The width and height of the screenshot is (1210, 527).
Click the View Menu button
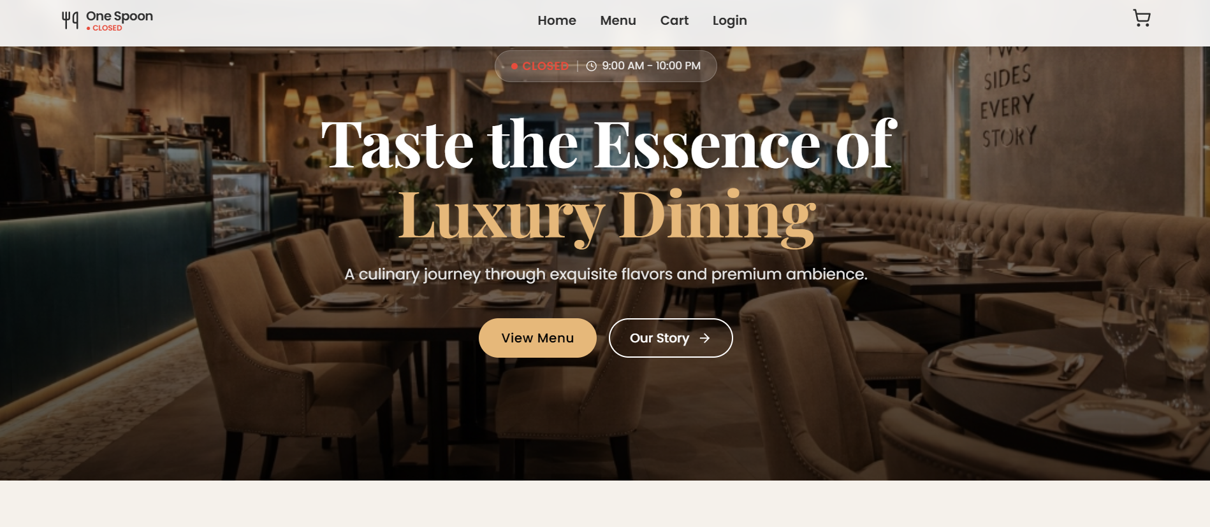537,338
